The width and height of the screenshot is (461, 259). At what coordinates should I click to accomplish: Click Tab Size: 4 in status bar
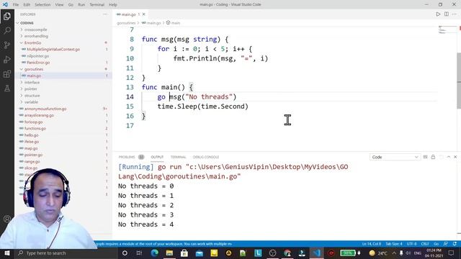click(x=394, y=244)
